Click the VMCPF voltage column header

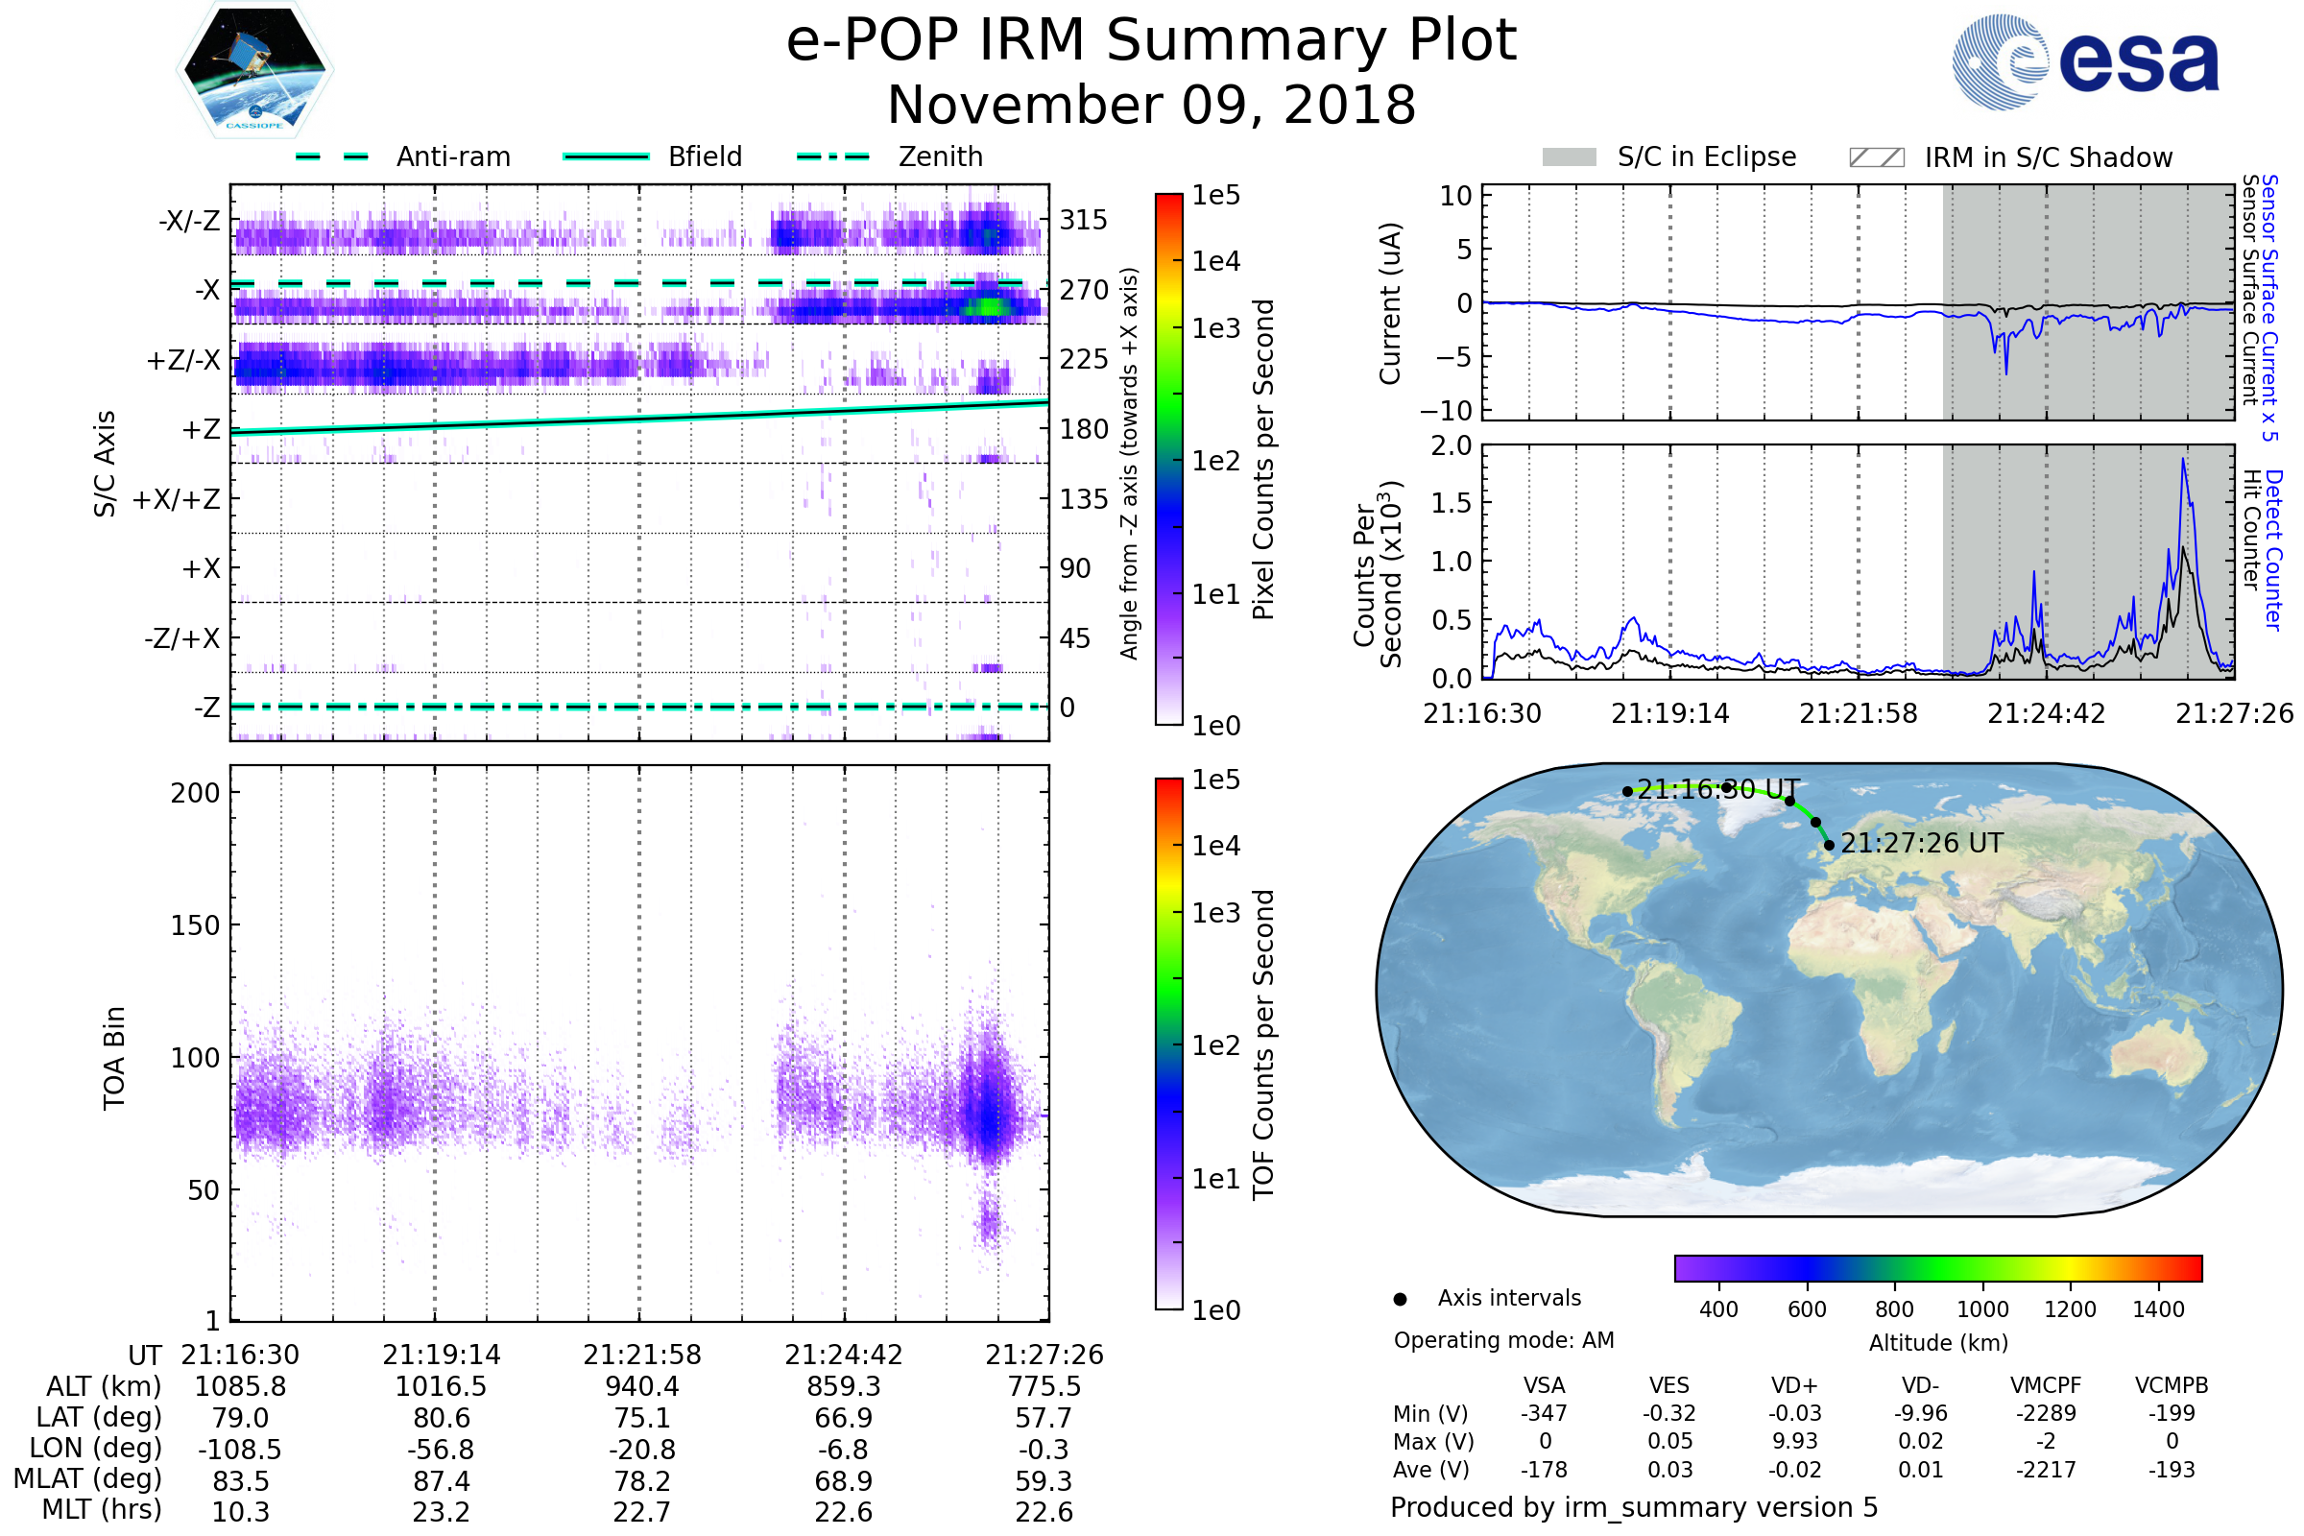(x=2046, y=1385)
